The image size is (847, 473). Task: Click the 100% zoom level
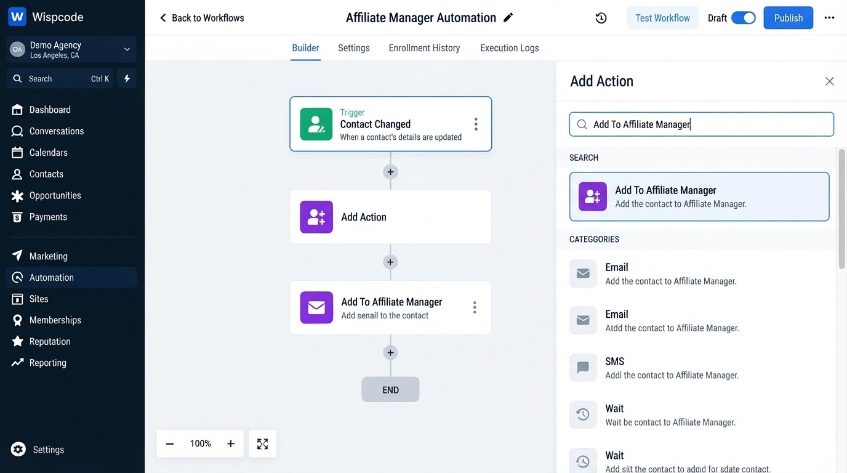pos(200,443)
